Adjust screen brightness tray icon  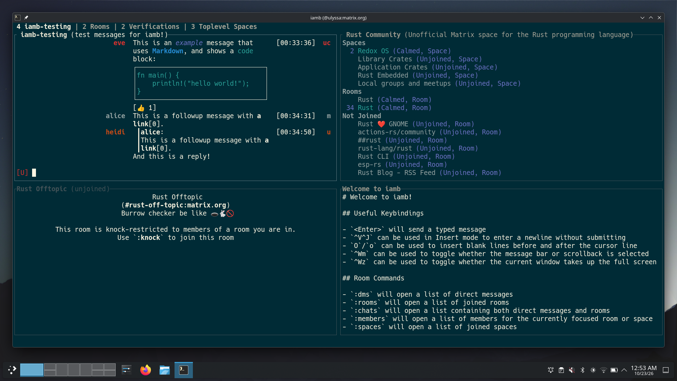tap(593, 370)
